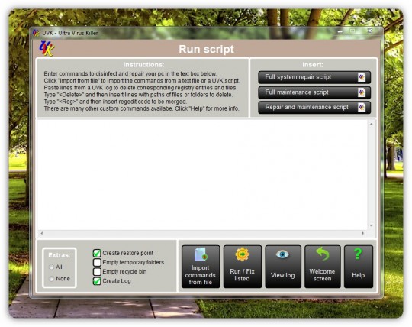The image size is (412, 327).
Task: Open the View log button
Action: click(283, 267)
